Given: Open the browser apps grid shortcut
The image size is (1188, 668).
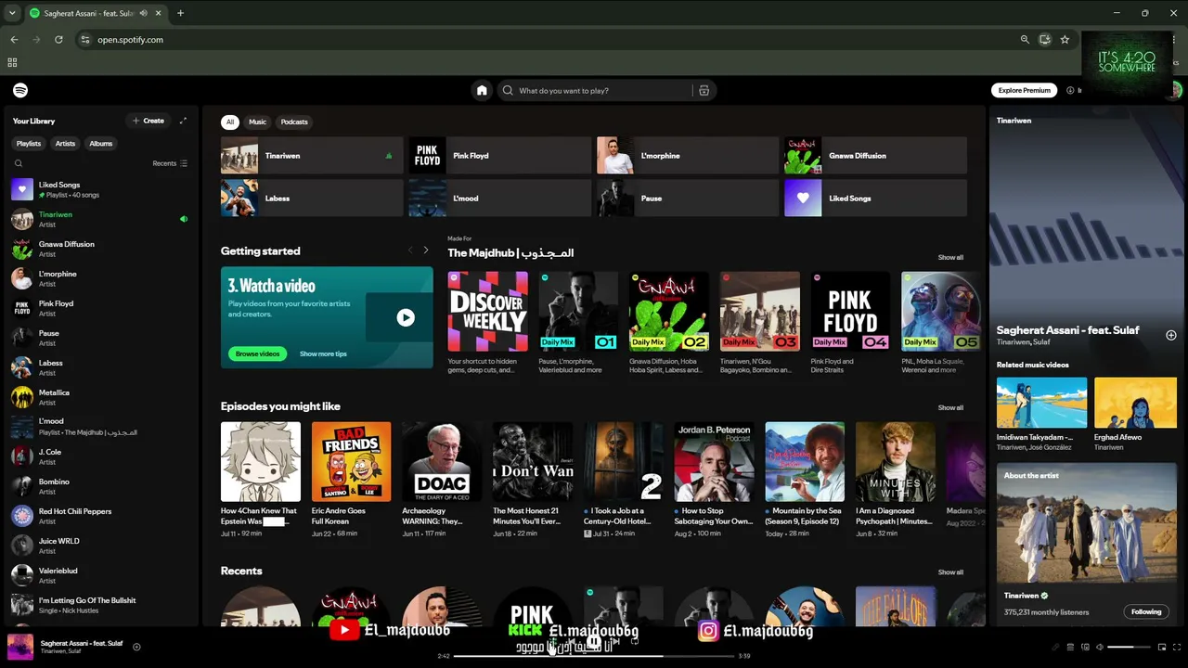Looking at the screenshot, I should click(x=12, y=62).
